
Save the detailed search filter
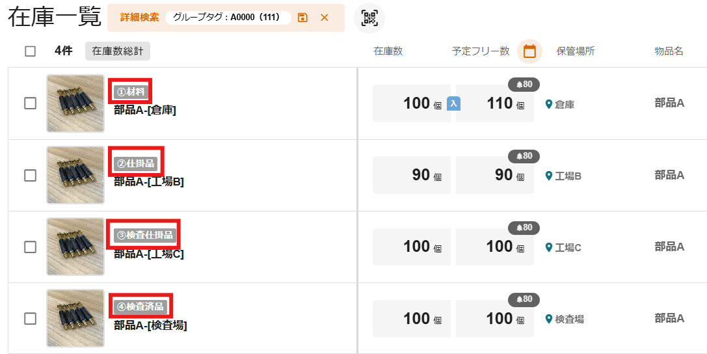click(302, 18)
